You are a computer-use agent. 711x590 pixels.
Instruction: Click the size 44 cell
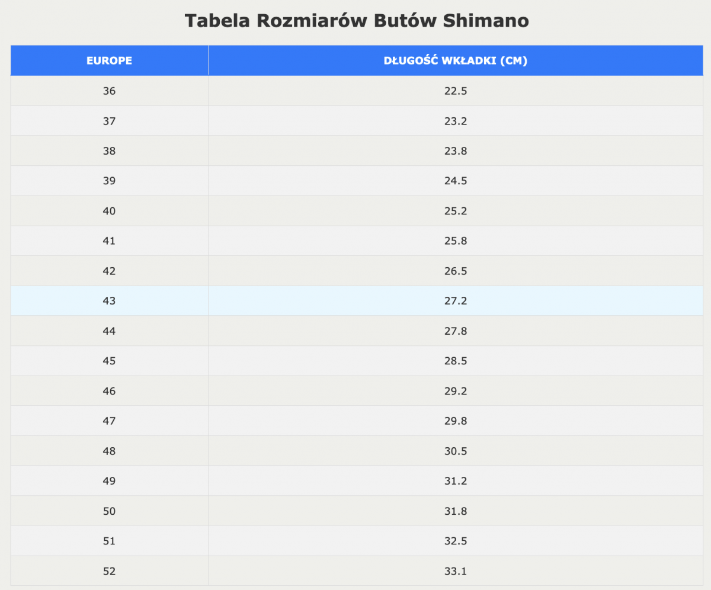pyautogui.click(x=109, y=331)
